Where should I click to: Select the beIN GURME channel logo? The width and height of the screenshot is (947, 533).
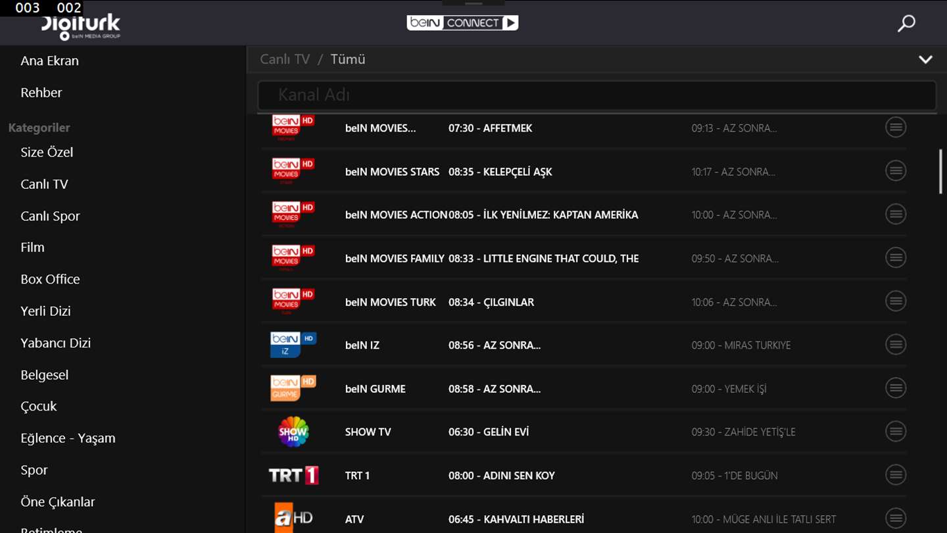(x=293, y=388)
